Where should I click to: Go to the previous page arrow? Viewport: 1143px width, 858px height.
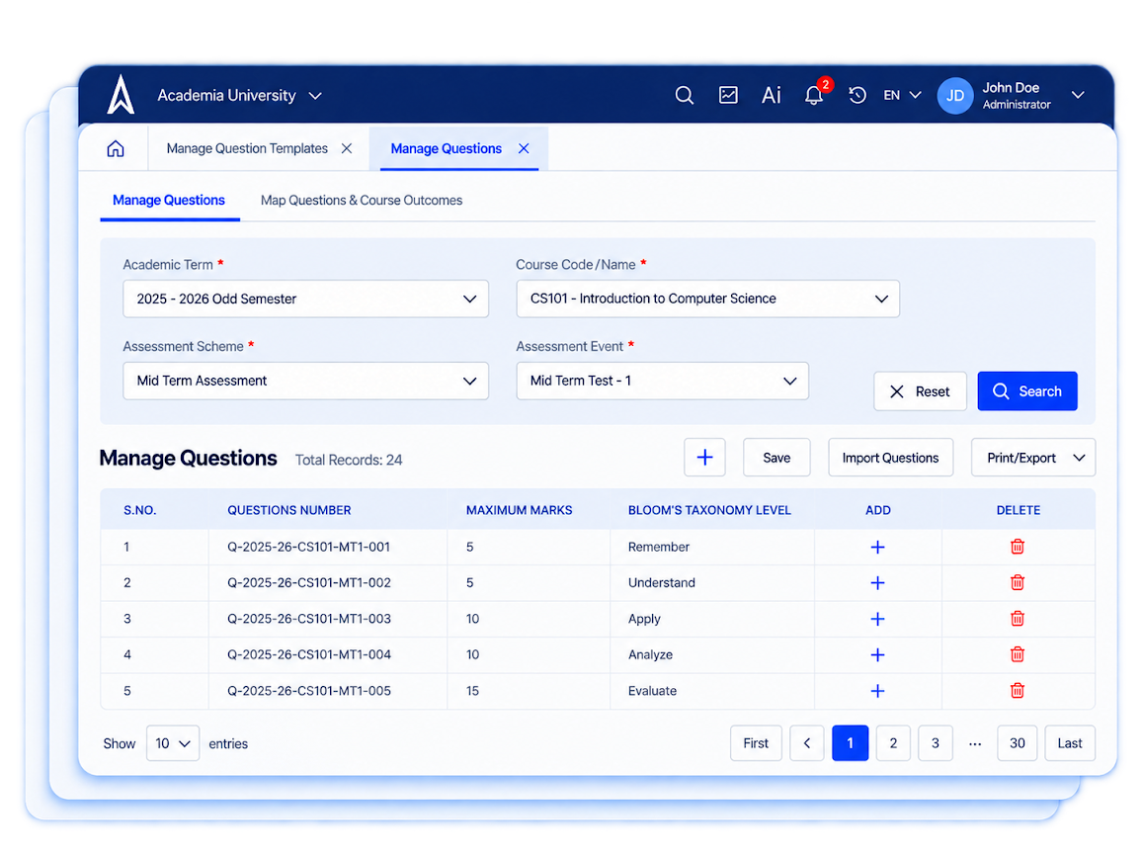coord(807,743)
